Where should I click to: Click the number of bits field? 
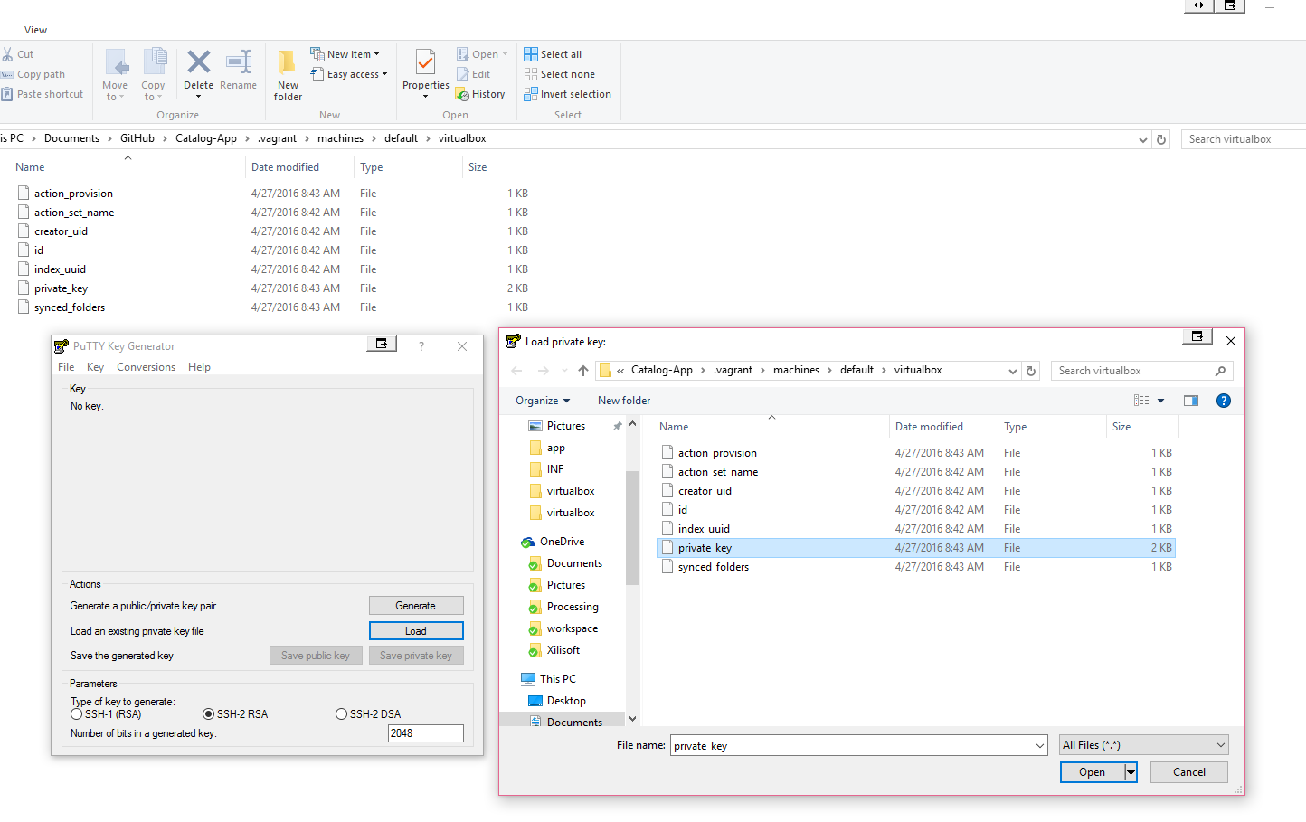point(426,733)
